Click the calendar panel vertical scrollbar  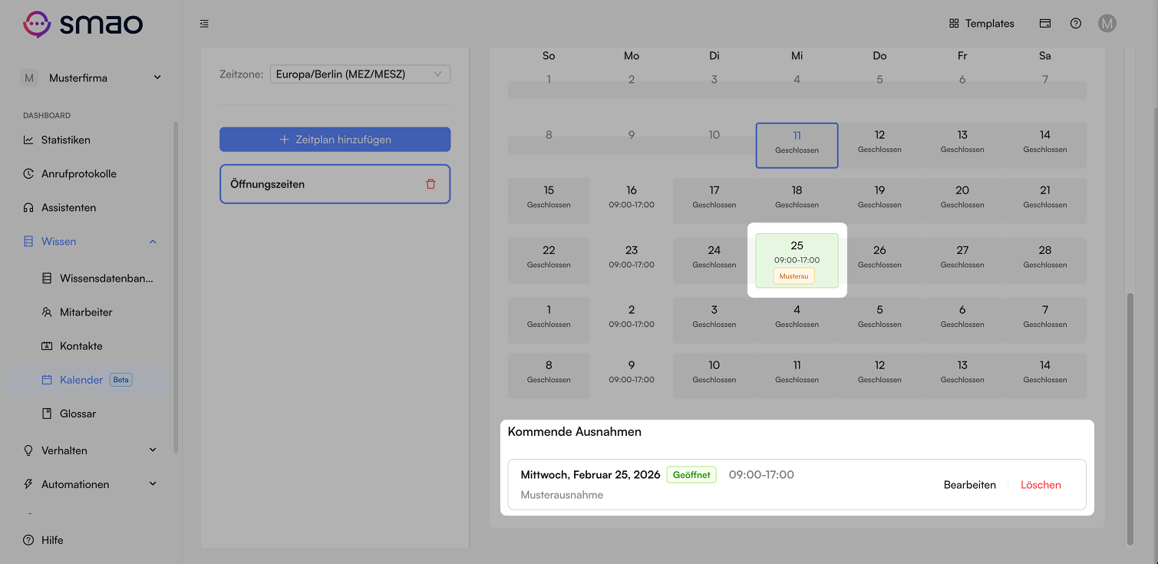(1130, 418)
